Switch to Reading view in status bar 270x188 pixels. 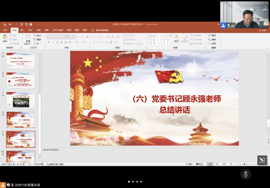coord(224,164)
